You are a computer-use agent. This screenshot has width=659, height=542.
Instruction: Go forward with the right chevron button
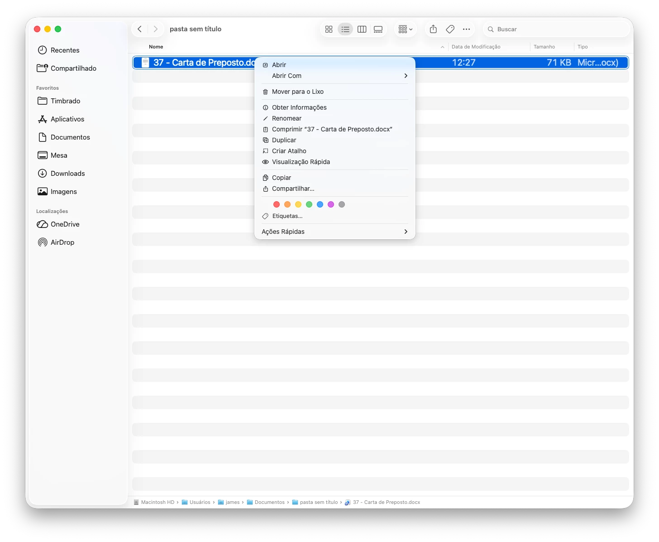click(155, 29)
